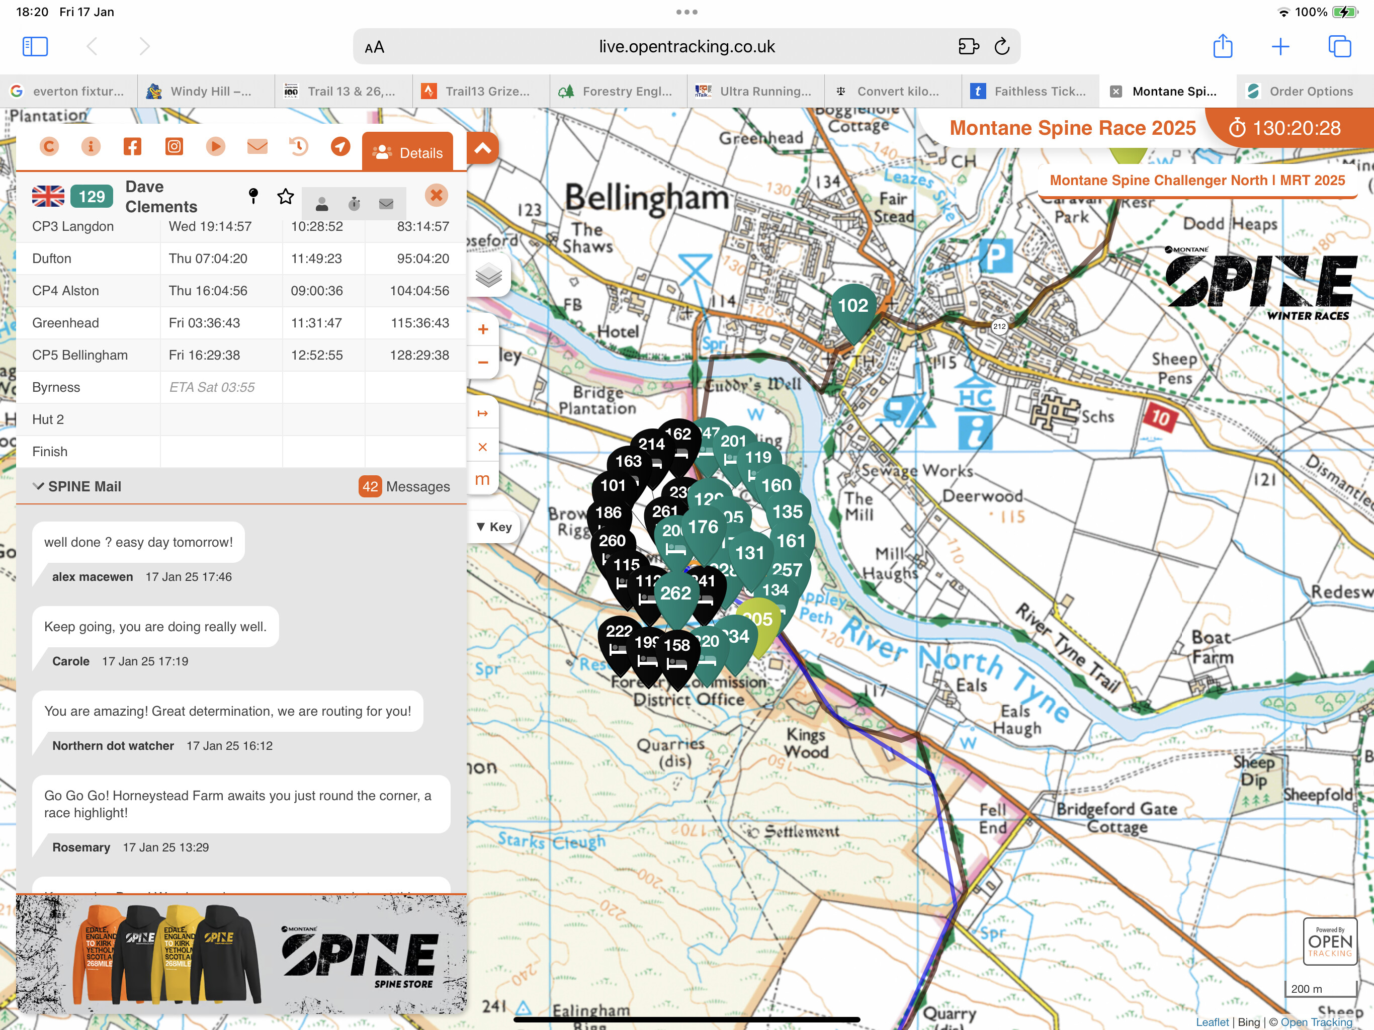Open the map layers selector

click(x=488, y=275)
